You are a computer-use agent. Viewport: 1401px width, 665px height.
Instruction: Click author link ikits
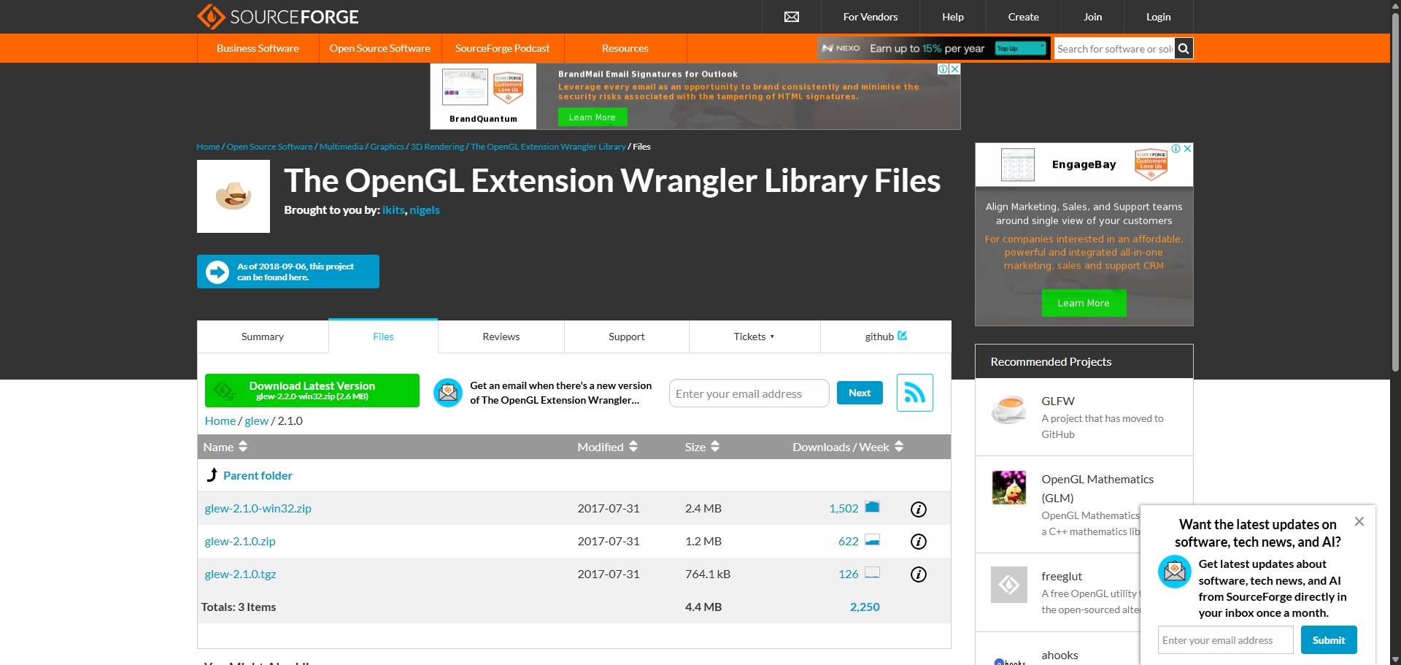tap(393, 210)
